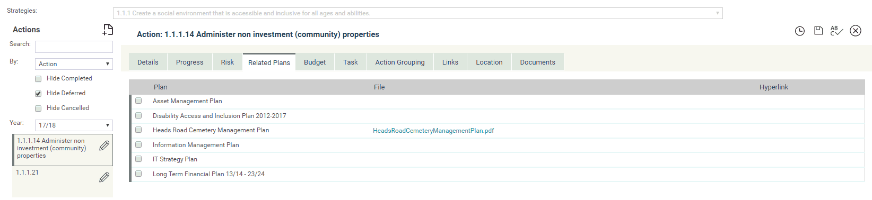
Task: Edit action 1.1.1.21 with the pencil icon
Action: coord(104,177)
